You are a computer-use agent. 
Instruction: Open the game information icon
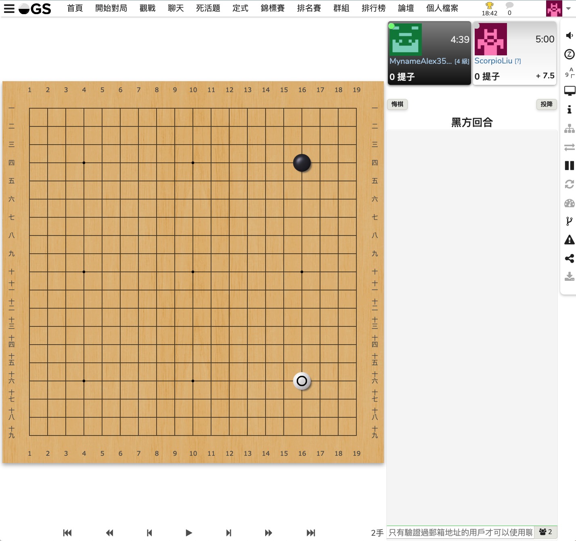point(569,109)
